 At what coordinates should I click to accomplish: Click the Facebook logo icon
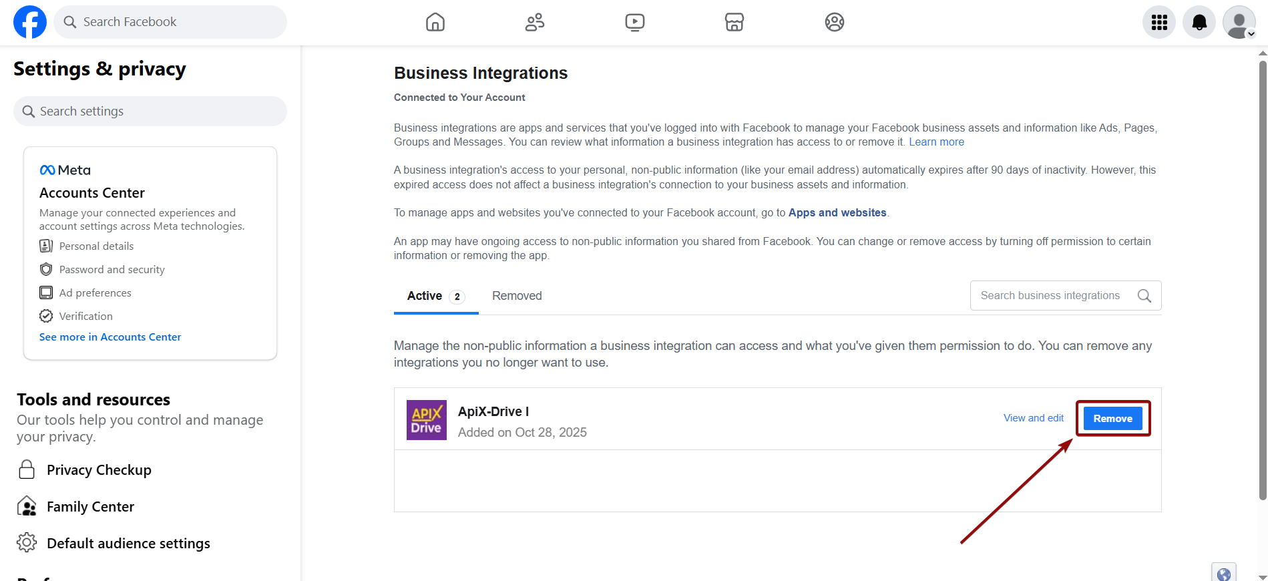tap(30, 22)
